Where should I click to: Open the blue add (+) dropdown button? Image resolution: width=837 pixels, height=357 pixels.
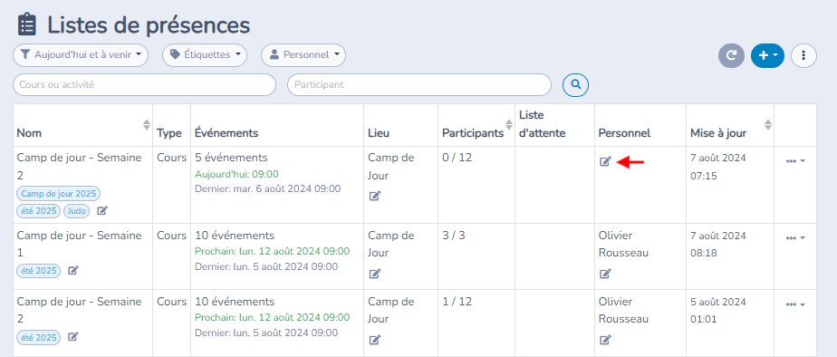click(x=767, y=55)
